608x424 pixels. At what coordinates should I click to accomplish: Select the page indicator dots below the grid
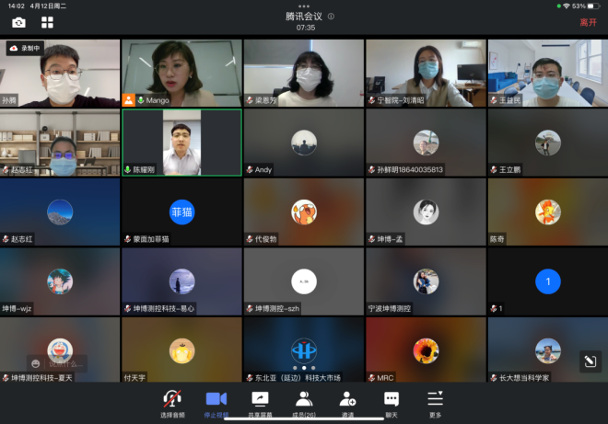[x=304, y=367]
